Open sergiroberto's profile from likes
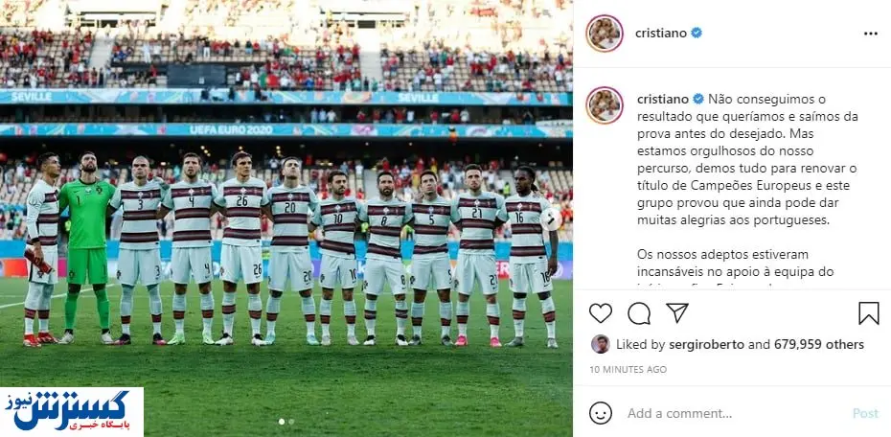Image resolution: width=891 pixels, height=437 pixels. pos(702,344)
